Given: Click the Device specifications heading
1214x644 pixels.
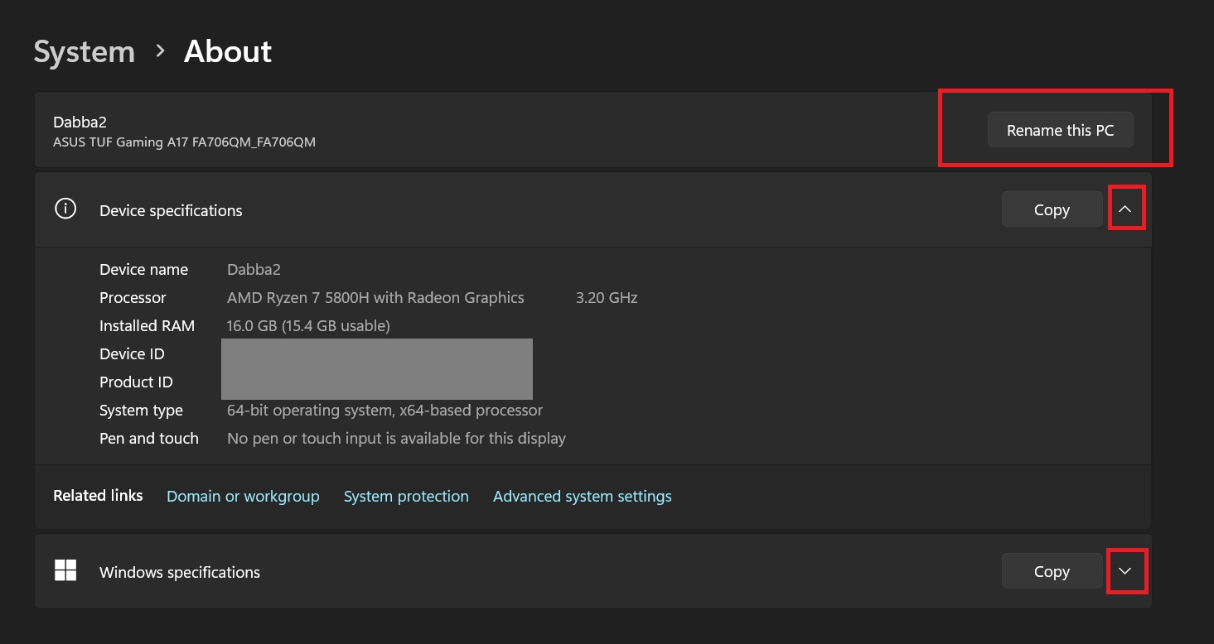Looking at the screenshot, I should (x=171, y=210).
